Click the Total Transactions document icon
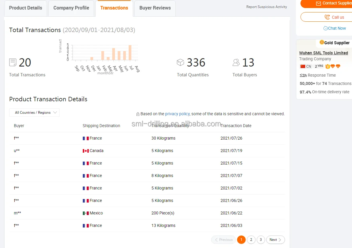The image size is (352, 248). click(x=13, y=62)
